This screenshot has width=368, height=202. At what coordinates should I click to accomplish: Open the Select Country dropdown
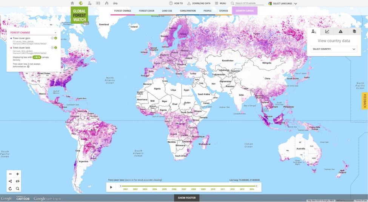tap(334, 49)
